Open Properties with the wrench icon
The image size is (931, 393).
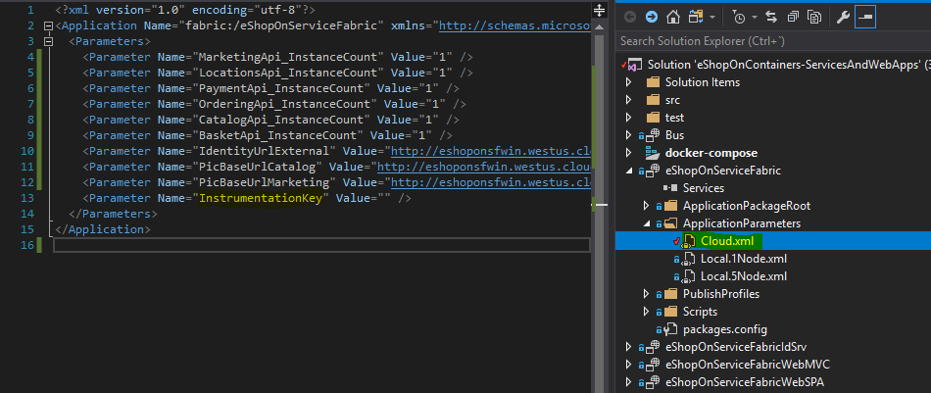tap(842, 17)
